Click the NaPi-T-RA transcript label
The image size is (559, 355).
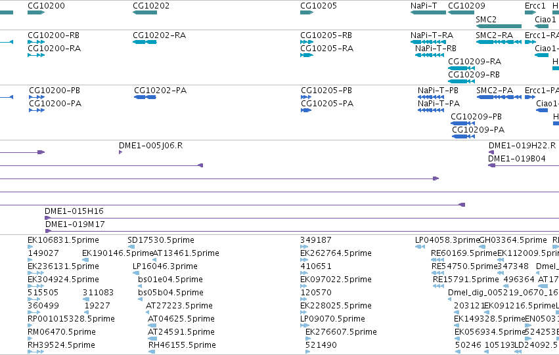click(x=432, y=35)
